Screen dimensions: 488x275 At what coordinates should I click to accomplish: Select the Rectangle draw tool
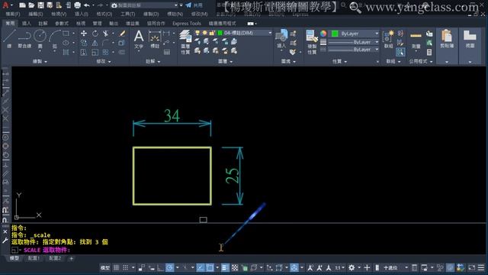point(66,34)
